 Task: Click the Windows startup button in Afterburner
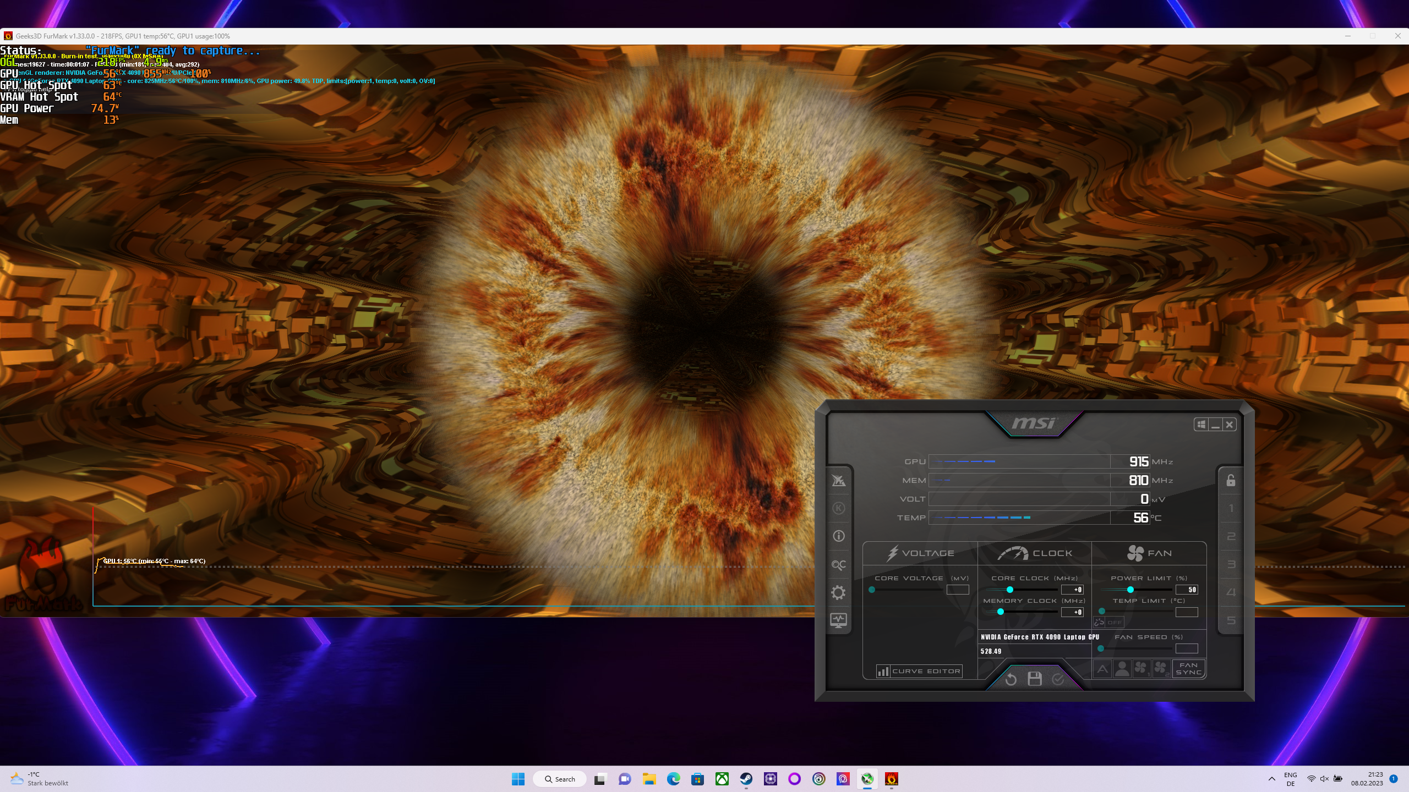click(x=1201, y=424)
